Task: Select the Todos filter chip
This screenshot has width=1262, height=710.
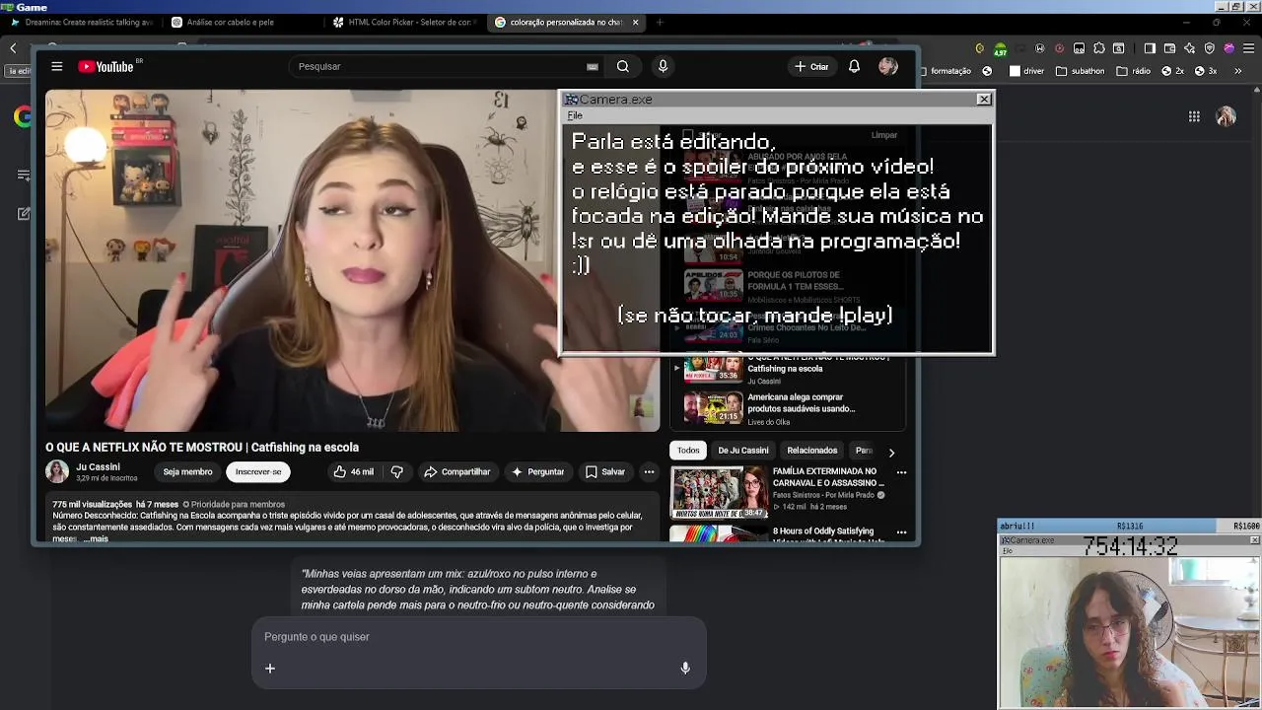Action: click(x=688, y=451)
